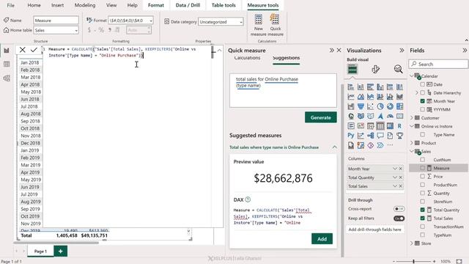Choose the R script visual
This screenshot has height=264, width=469.
[x=399, y=126]
